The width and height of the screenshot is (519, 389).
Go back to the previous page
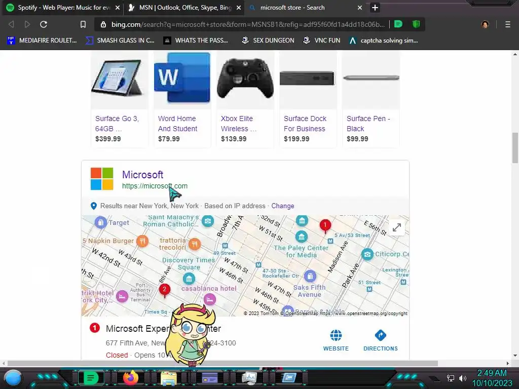pos(11,24)
